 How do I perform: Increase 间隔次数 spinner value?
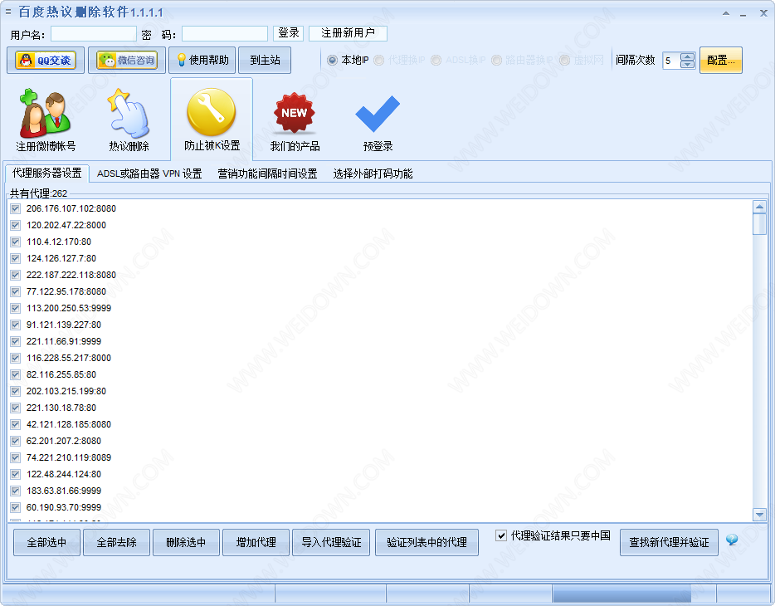coord(688,56)
